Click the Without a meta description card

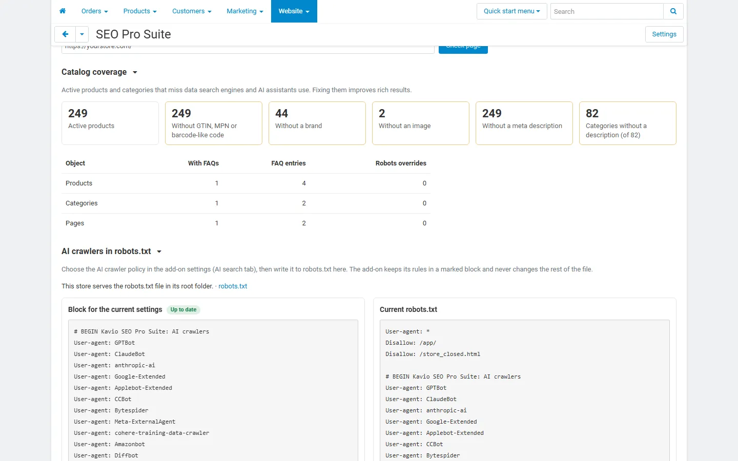click(524, 123)
